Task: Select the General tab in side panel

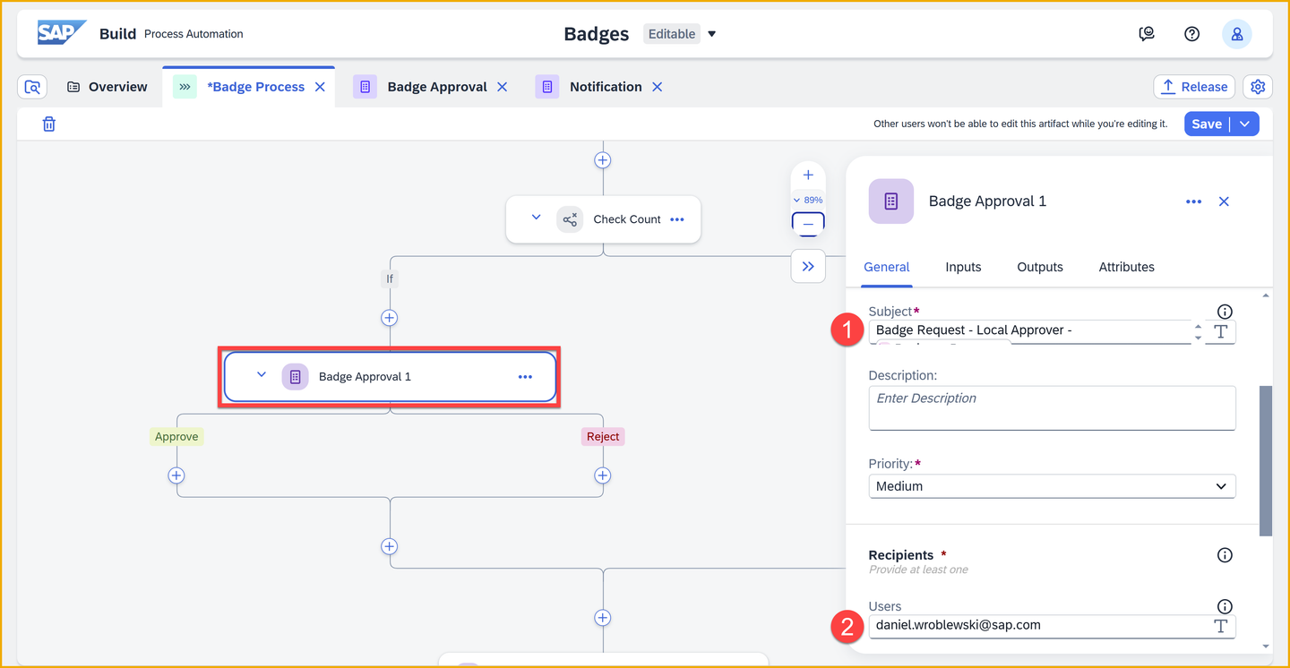Action: point(887,267)
